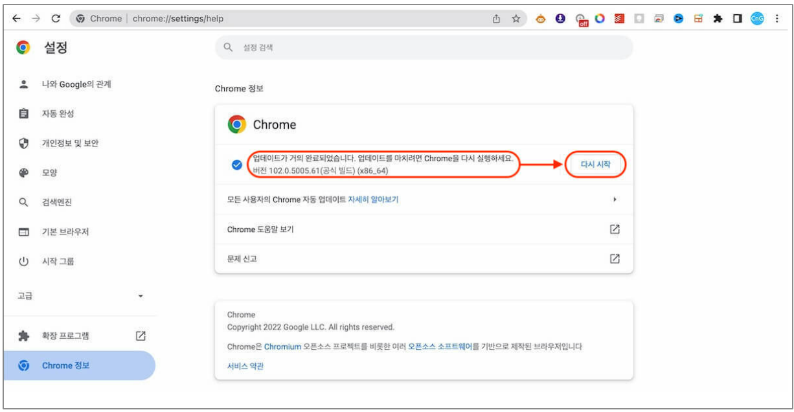The height and width of the screenshot is (412, 794).
Task: Click Copyright 2022 Google LLC text
Action: click(311, 327)
